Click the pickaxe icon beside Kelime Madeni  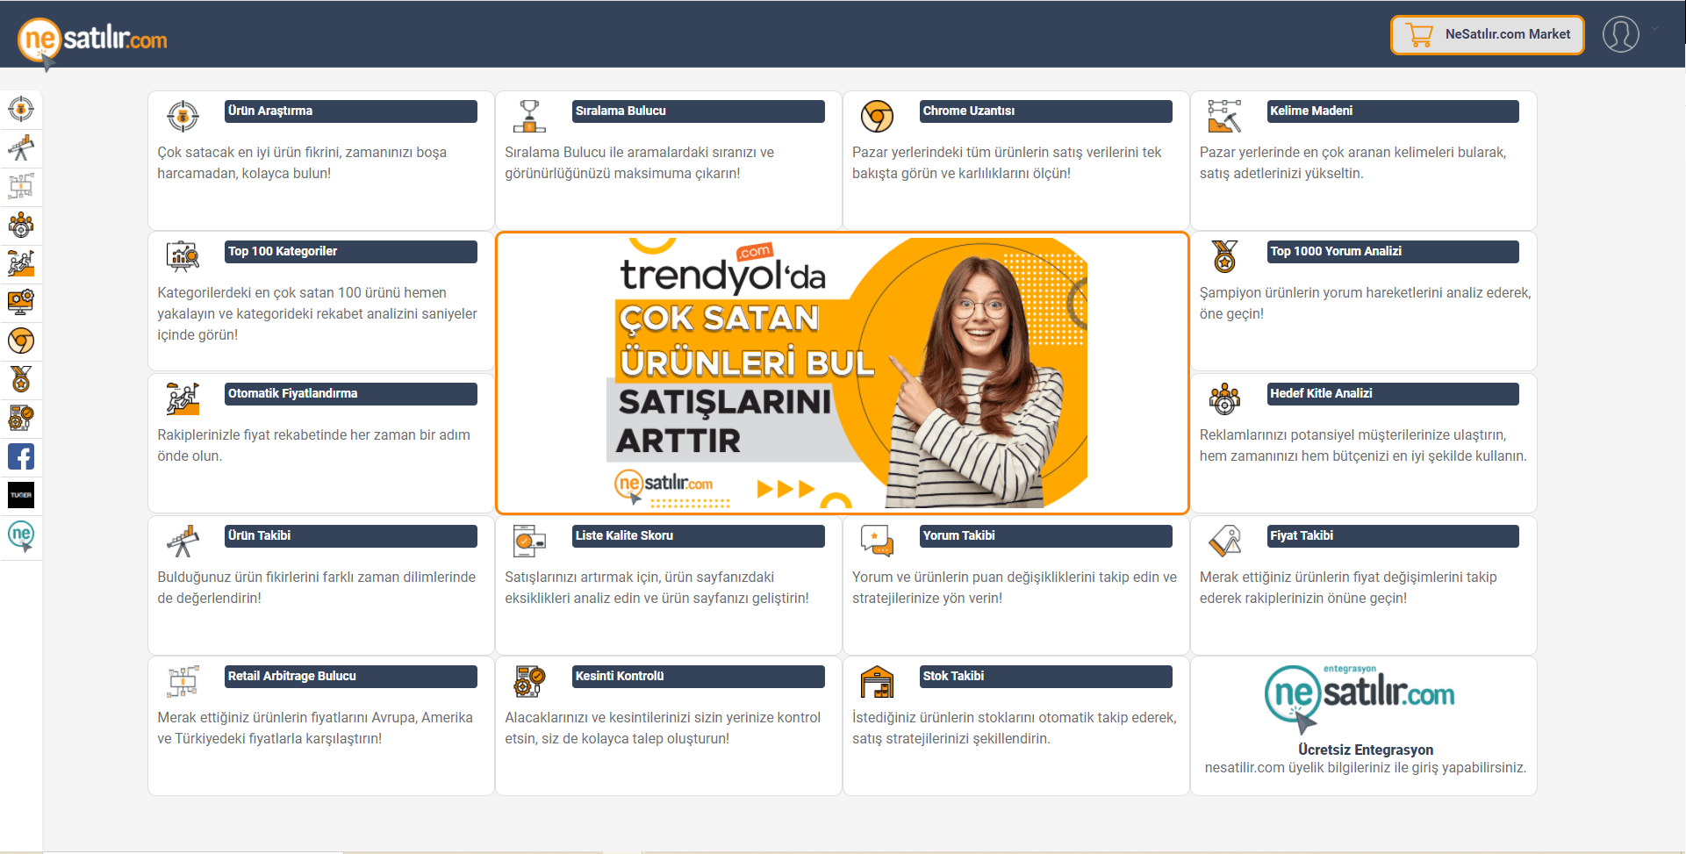(1224, 116)
